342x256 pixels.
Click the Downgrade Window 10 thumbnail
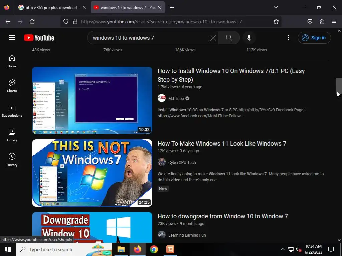click(92, 227)
